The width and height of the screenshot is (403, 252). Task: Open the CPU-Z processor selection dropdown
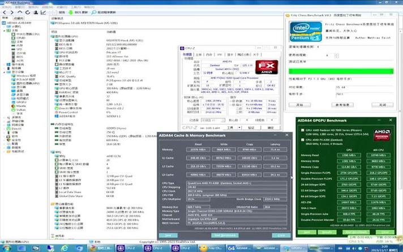[x=213, y=120]
